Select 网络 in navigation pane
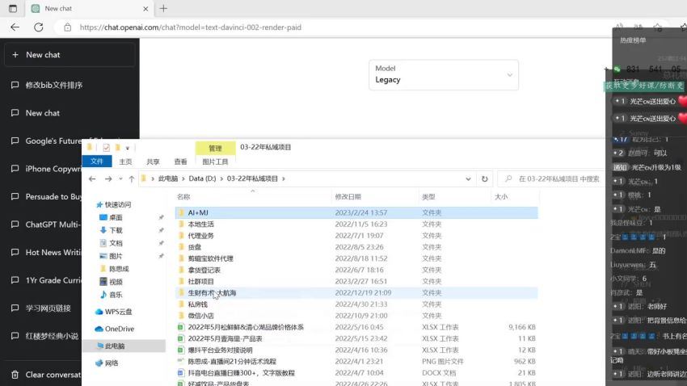This screenshot has height=386, width=687. (107, 363)
